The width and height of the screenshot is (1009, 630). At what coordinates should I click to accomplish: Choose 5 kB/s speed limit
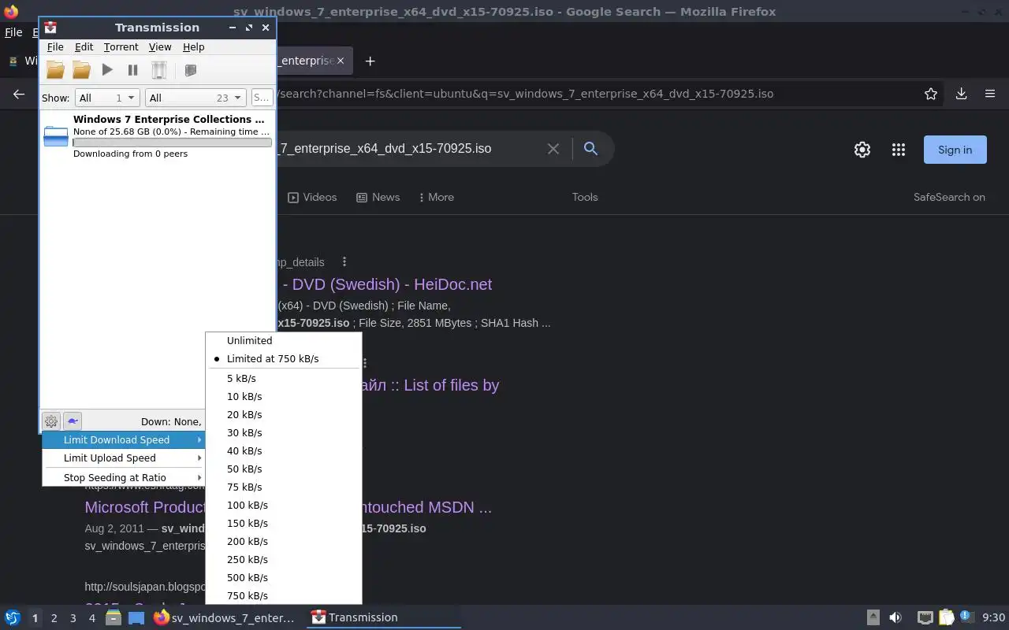[x=284, y=379]
